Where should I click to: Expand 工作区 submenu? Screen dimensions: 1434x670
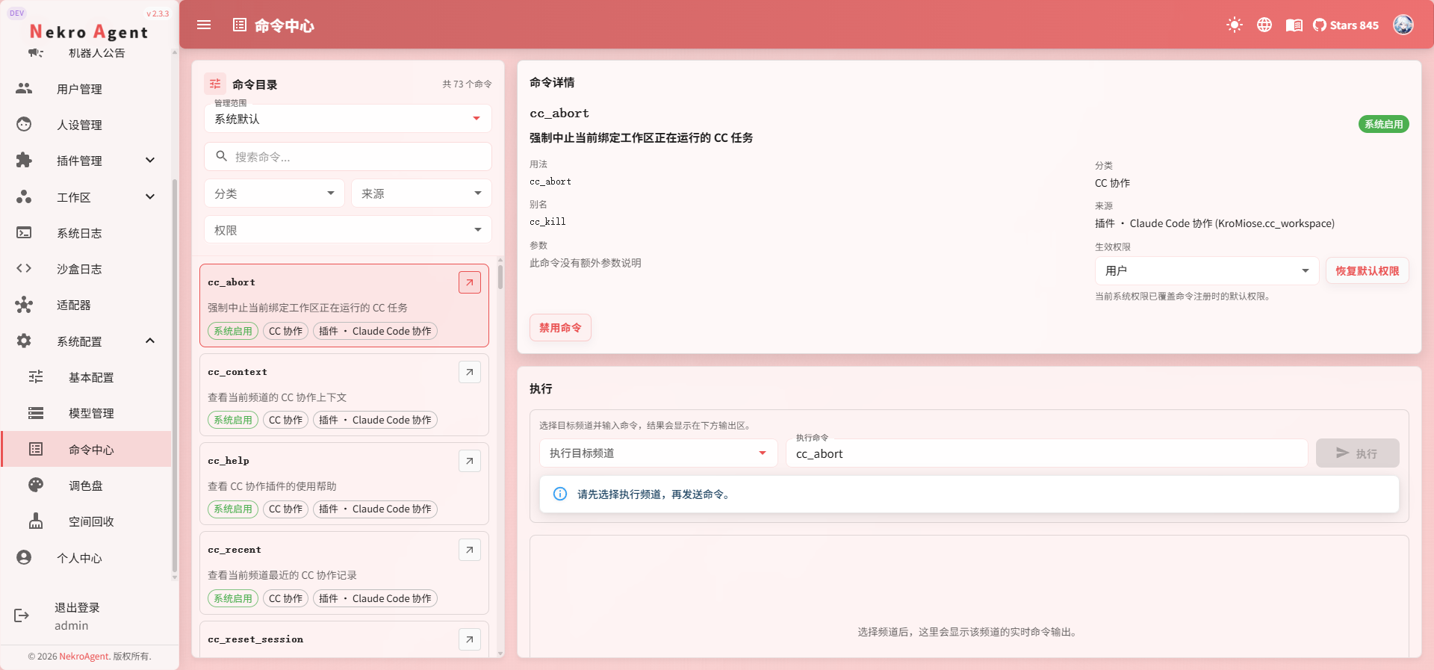click(x=86, y=197)
